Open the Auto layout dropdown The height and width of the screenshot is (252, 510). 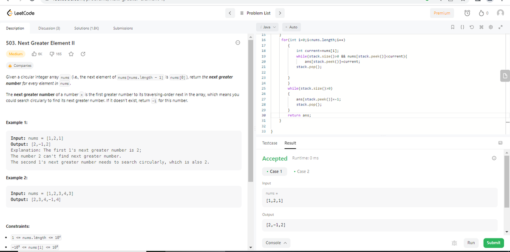tap(292, 26)
